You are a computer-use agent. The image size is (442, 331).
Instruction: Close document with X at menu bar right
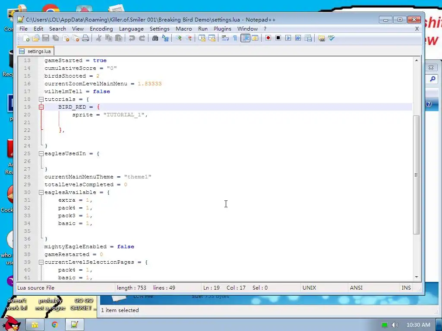417,29
